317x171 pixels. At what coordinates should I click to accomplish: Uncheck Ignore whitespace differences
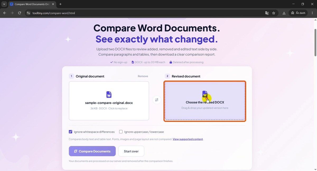pyautogui.click(x=71, y=132)
